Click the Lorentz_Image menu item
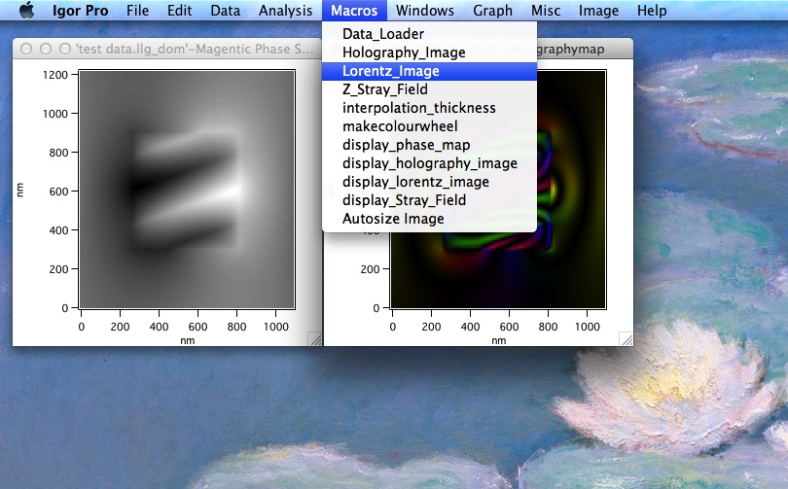Image resolution: width=788 pixels, height=489 pixels. (390, 71)
